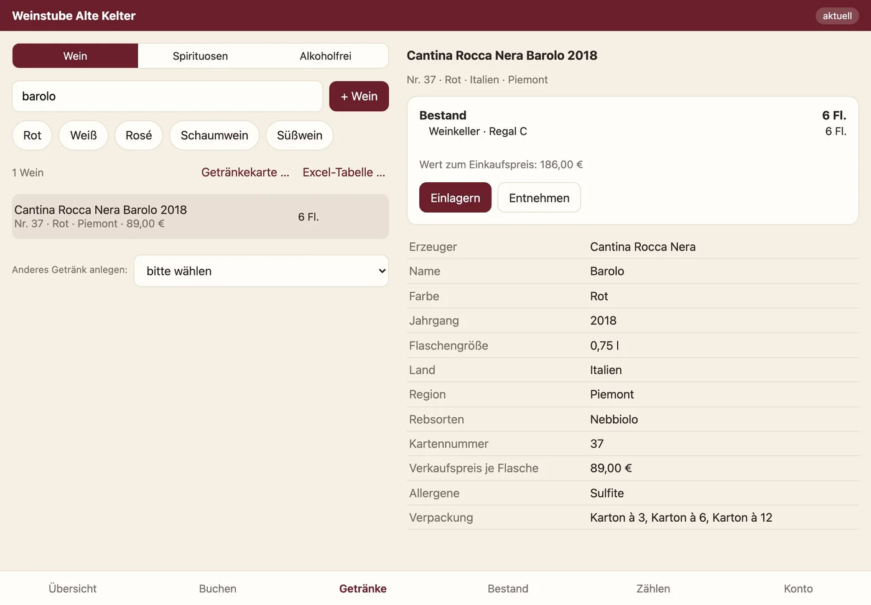Open the Spirituosen tab
The image size is (871, 605).
click(200, 56)
